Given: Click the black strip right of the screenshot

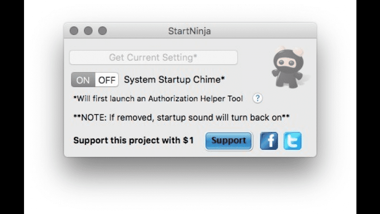Looking at the screenshot, I should point(368,107).
